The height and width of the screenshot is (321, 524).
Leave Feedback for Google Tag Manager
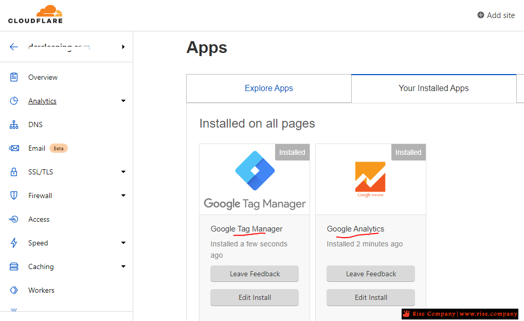click(255, 274)
